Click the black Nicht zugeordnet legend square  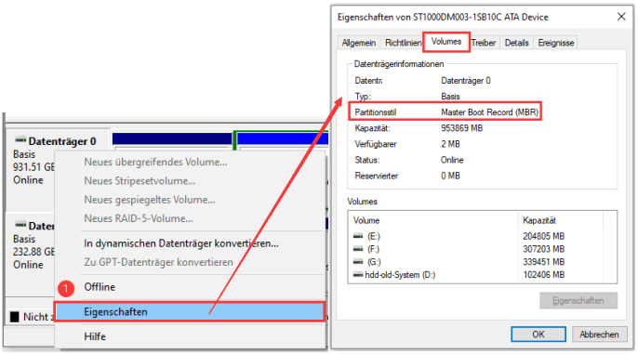point(15,317)
